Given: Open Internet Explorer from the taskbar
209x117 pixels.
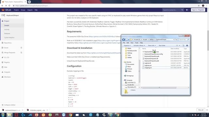Looking at the screenshot, I should (x=111, y=115).
